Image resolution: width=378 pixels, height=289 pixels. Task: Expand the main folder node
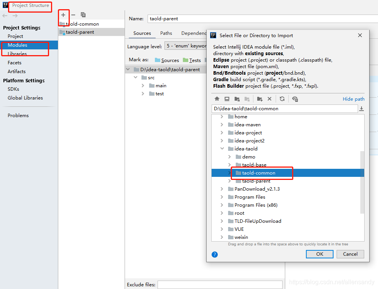coord(143,86)
